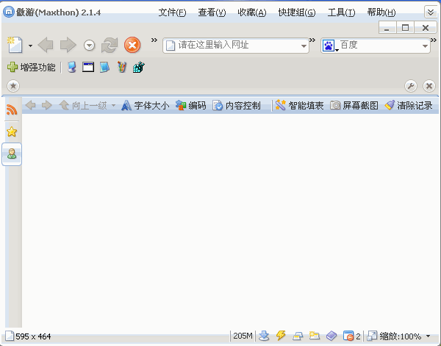Click the lightning bolt status bar icon
Viewport: 441px width, 346px height.
pyautogui.click(x=281, y=336)
